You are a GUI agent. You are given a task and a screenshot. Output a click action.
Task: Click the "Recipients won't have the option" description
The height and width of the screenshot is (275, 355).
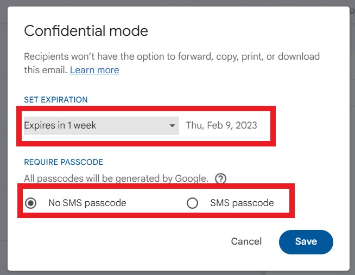tap(172, 56)
